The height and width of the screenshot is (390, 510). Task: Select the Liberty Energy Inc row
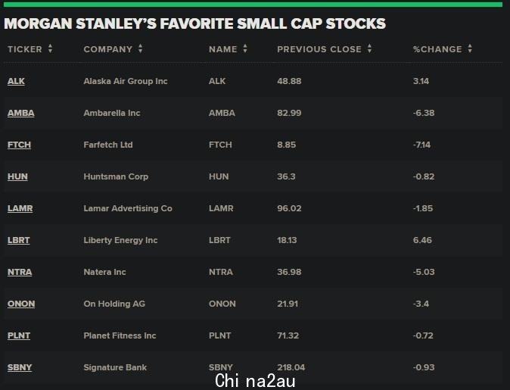253,240
